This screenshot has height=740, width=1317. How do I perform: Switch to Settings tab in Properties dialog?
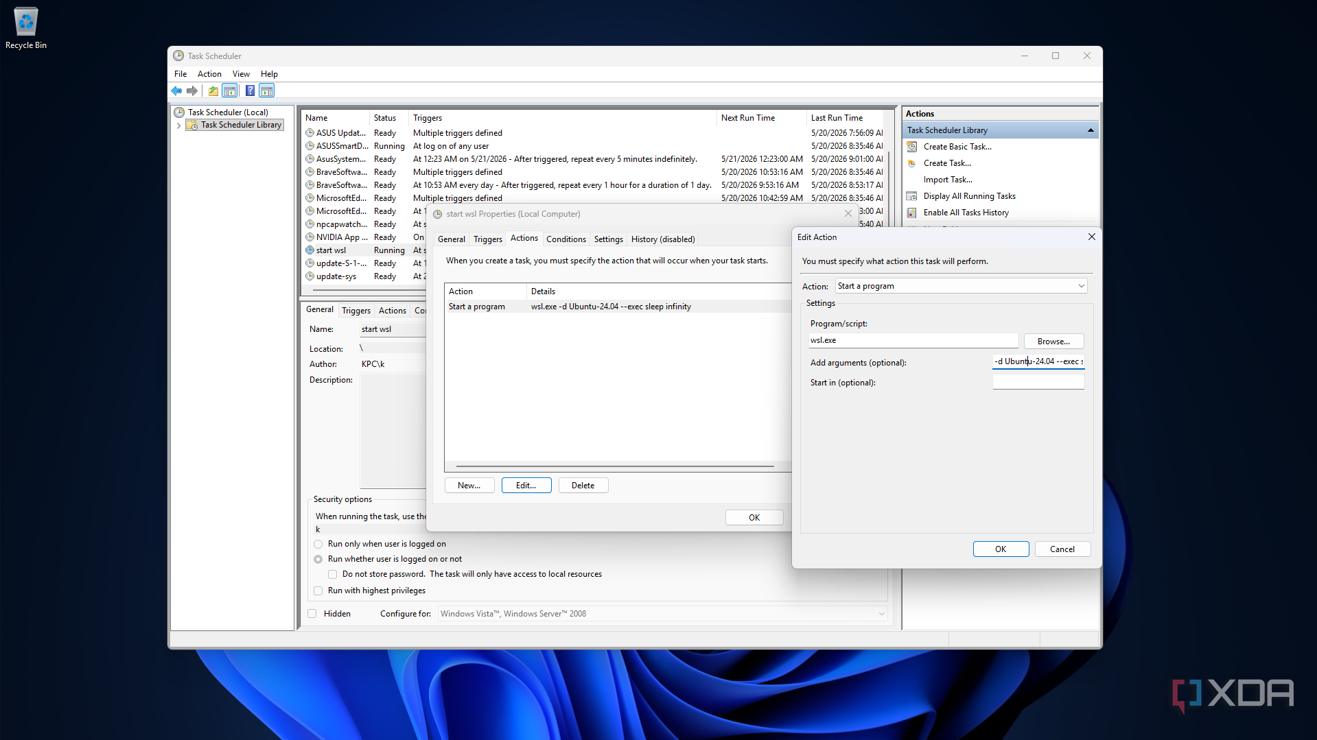[x=608, y=239]
